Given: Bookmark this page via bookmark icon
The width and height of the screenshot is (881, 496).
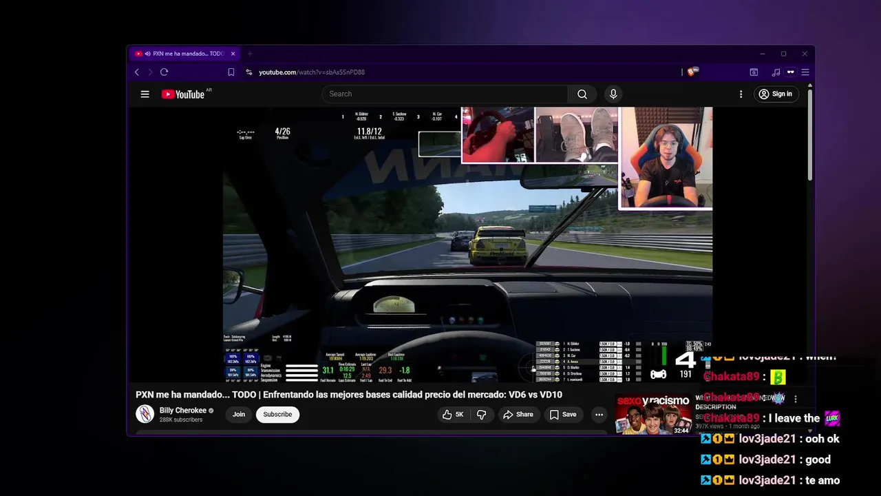Looking at the screenshot, I should click(x=231, y=72).
